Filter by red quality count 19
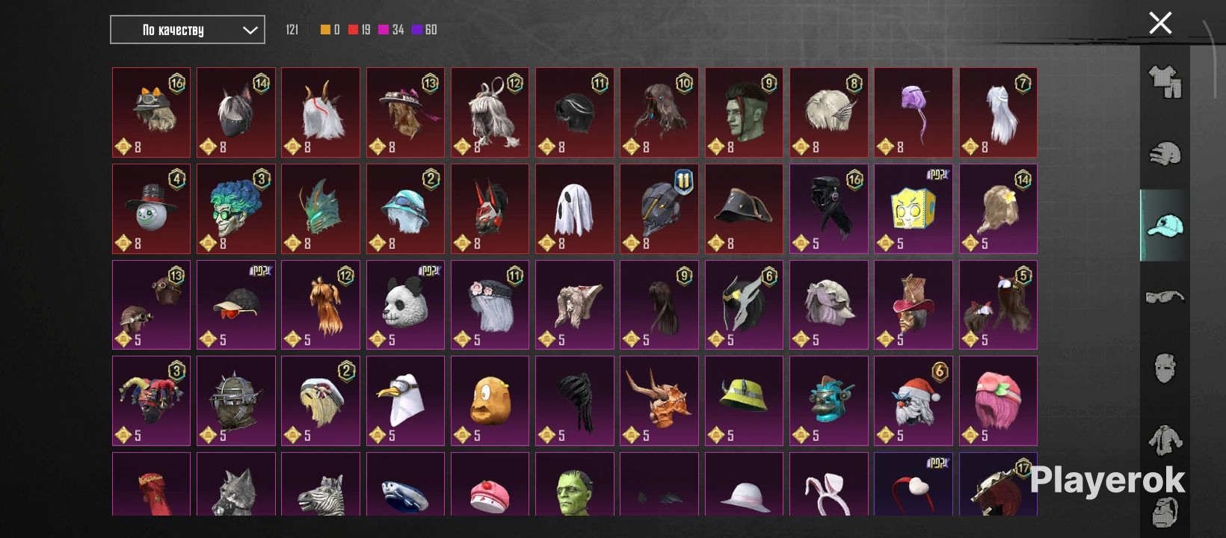The width and height of the screenshot is (1226, 538). point(360,30)
